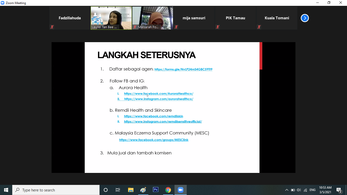
Task: Click 'Mula jual dan tambah komisen' text
Action: (x=139, y=153)
